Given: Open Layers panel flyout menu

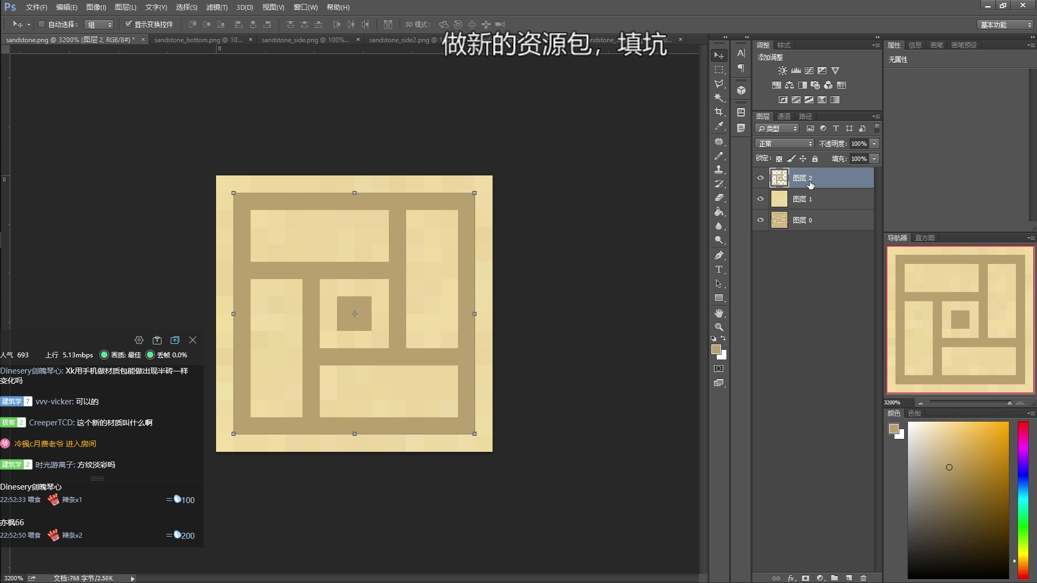Looking at the screenshot, I should pyautogui.click(x=876, y=117).
